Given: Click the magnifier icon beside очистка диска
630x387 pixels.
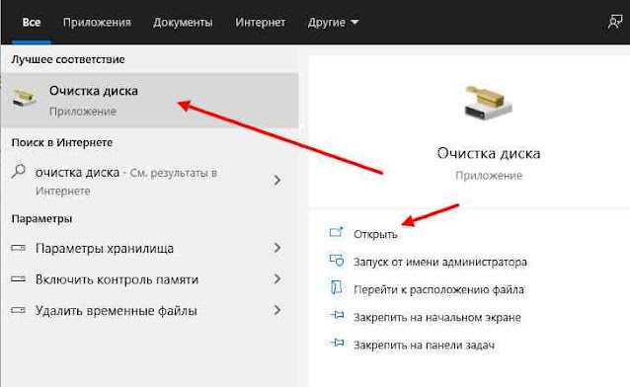Looking at the screenshot, I should 19,171.
